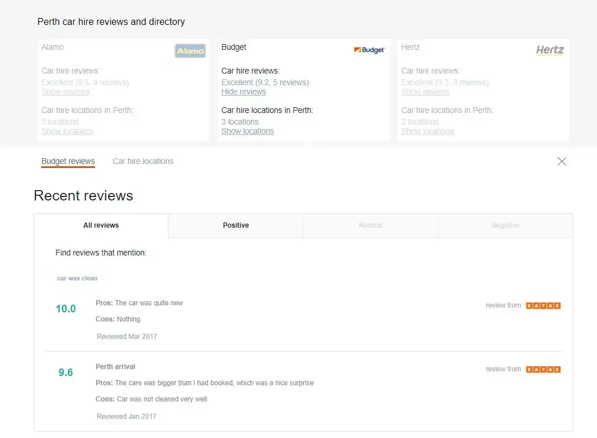The image size is (597, 438).
Task: Click the 'Recent reviews' heading
Action: coord(83,196)
